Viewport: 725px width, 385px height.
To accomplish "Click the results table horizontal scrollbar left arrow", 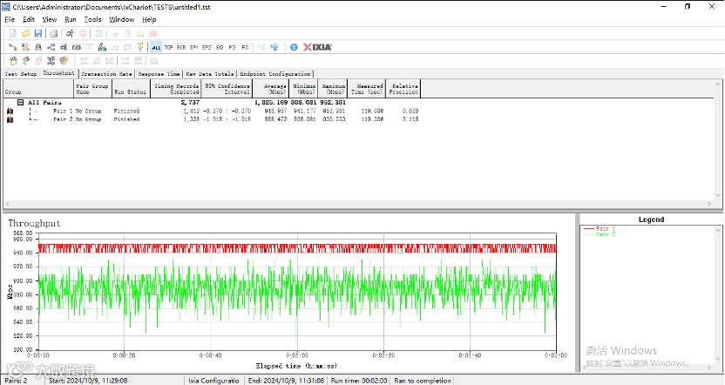I will [7, 204].
